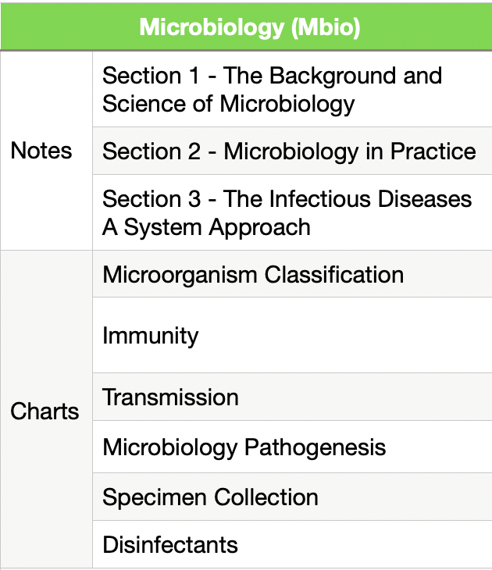Click the 'A System Approach' text line
The height and width of the screenshot is (570, 492).
pos(206,227)
